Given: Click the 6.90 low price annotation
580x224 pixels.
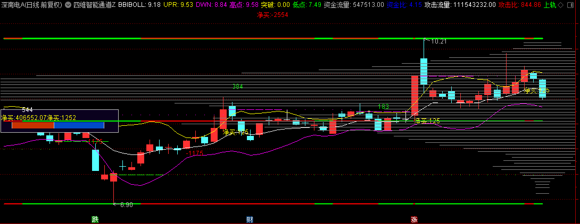Looking at the screenshot, I should (127, 204).
